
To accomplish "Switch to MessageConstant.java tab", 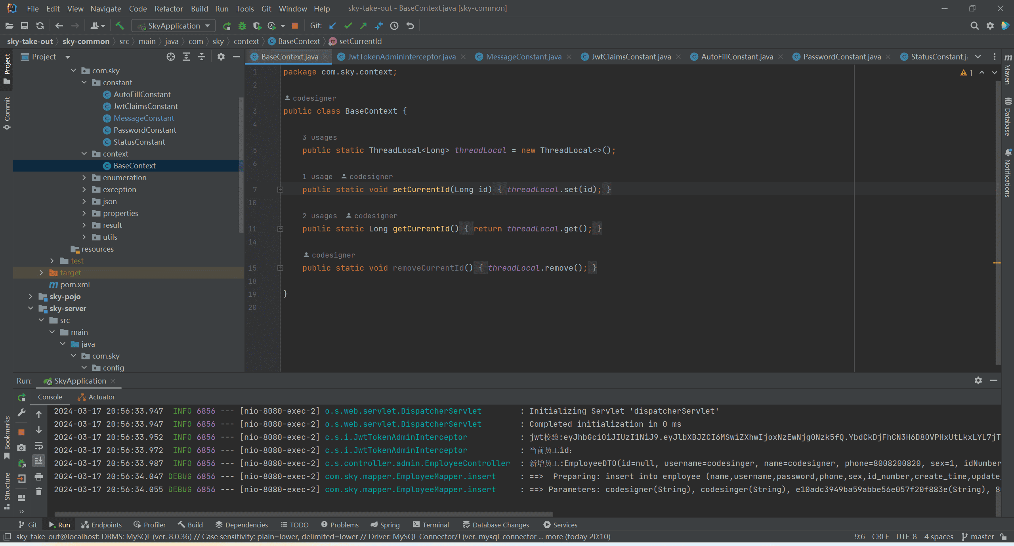I will (523, 57).
